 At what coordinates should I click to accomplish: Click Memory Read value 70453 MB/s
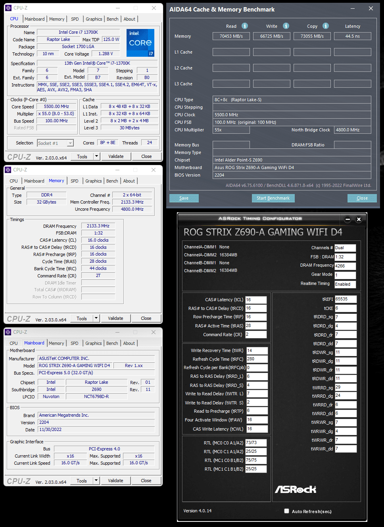(x=231, y=36)
